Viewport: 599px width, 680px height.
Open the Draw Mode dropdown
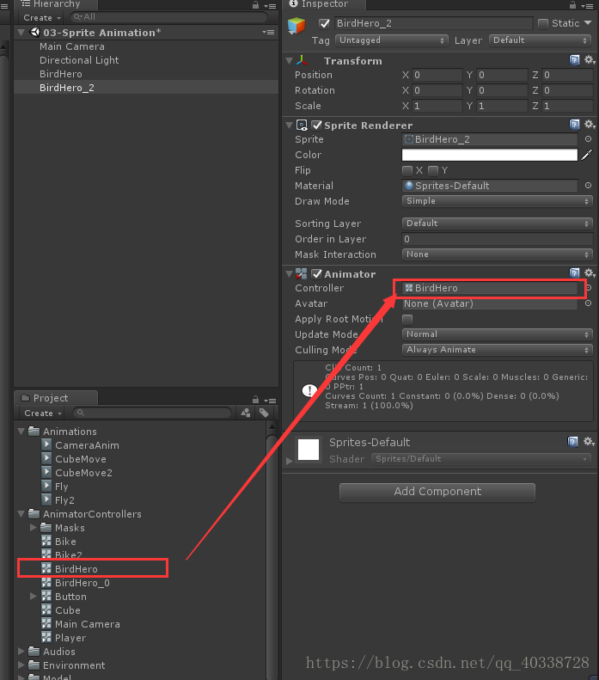tap(497, 201)
